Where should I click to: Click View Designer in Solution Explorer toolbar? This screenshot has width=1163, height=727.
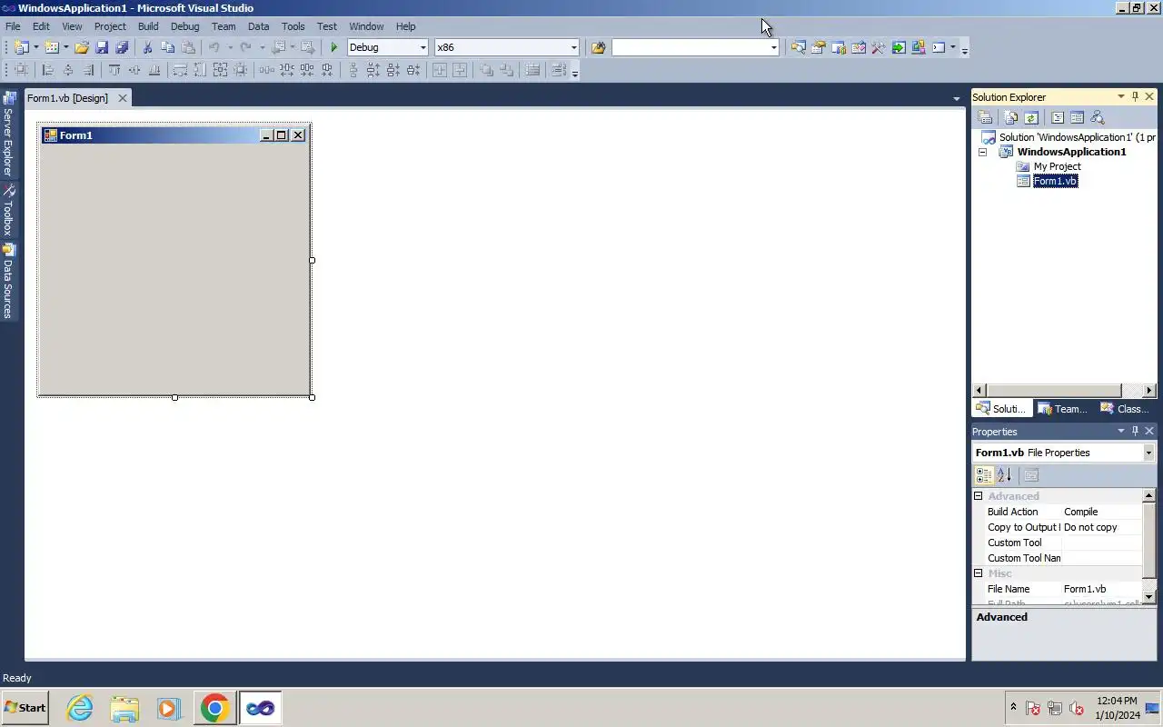tap(1077, 117)
